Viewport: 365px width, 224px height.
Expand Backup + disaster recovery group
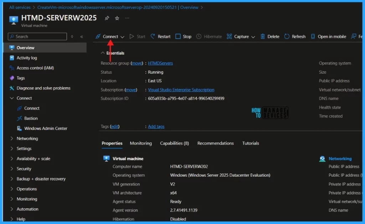coord(12,179)
